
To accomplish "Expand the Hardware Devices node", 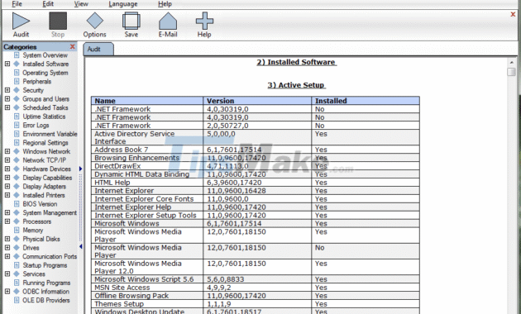I will pos(7,169).
